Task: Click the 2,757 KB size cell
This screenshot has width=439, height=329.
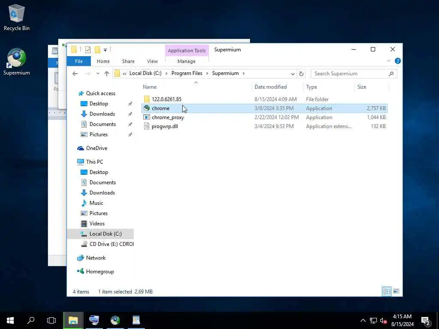Action: click(x=376, y=108)
